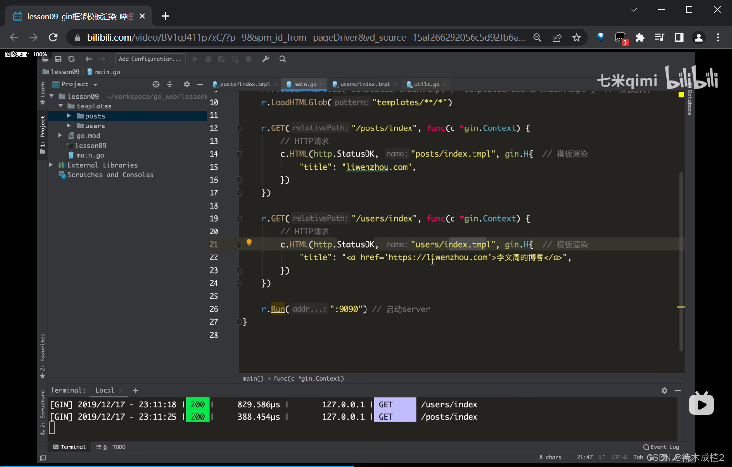The image size is (732, 467).
Task: Click the Save All icon in IDE toolbar
Action: (x=58, y=59)
